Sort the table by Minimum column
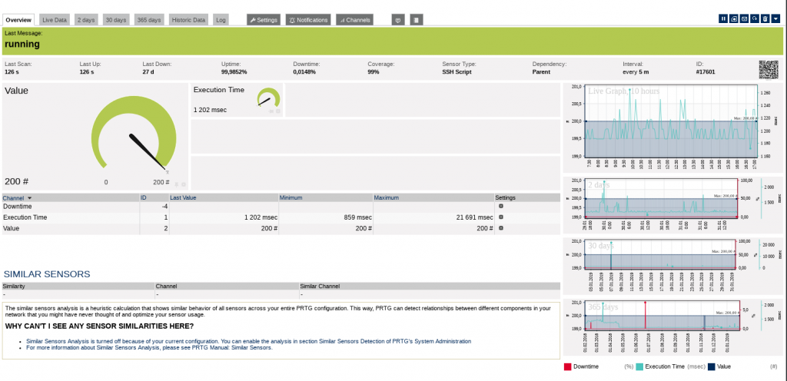 [x=291, y=198]
